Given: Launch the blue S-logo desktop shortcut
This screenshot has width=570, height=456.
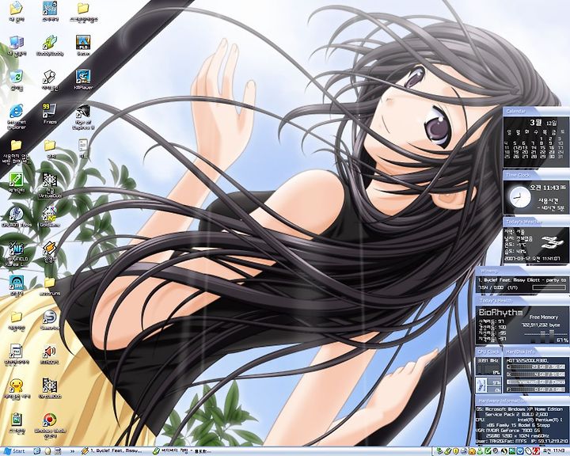Looking at the screenshot, I should click(x=50, y=317).
